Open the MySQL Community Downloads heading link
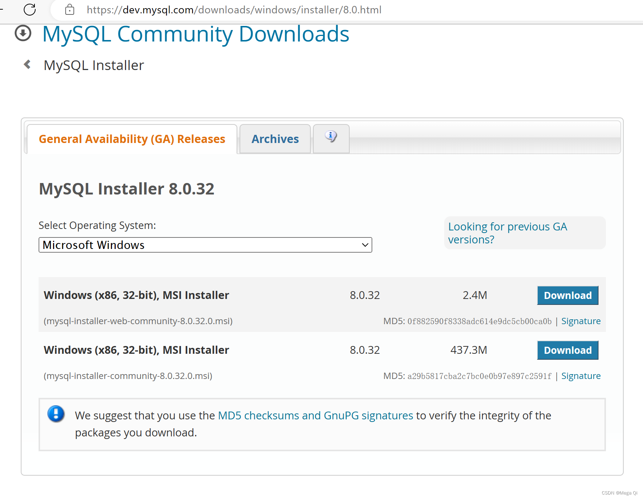Viewport: 643px width, 499px height. coord(196,34)
